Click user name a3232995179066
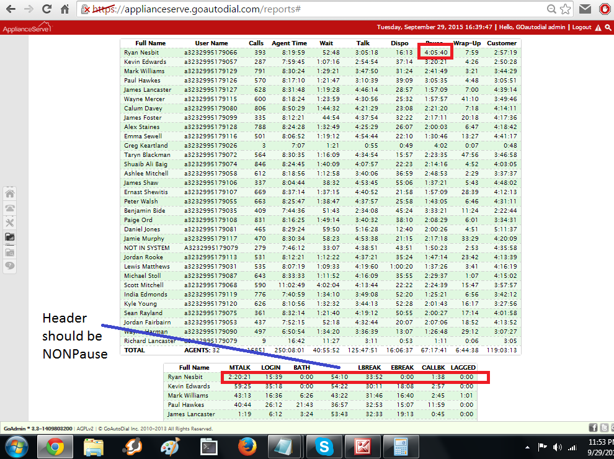 click(211, 53)
